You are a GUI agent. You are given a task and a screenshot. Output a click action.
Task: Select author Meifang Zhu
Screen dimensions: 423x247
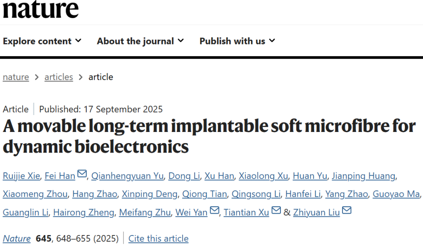(145, 212)
